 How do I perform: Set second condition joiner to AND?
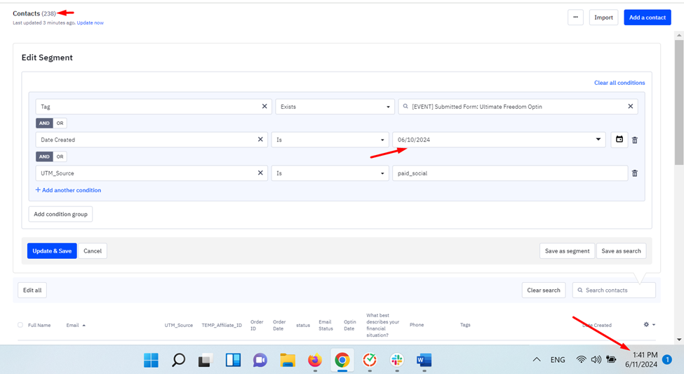44,156
